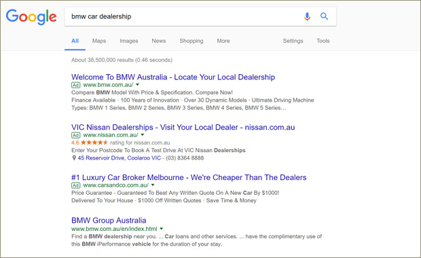This screenshot has width=421, height=258.
Task: Click the (03) 8364 8888 phone number
Action: coord(185,158)
